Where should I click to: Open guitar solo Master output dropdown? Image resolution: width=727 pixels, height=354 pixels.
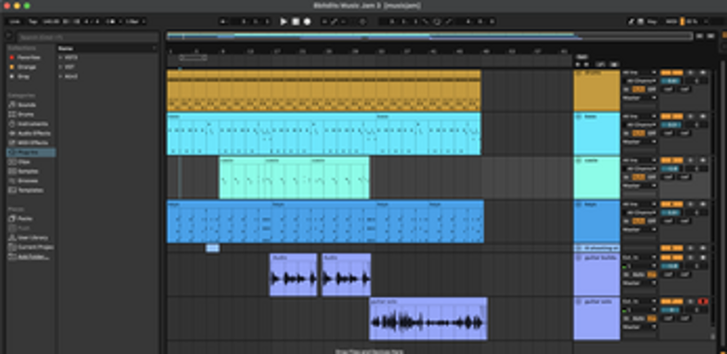pos(640,327)
